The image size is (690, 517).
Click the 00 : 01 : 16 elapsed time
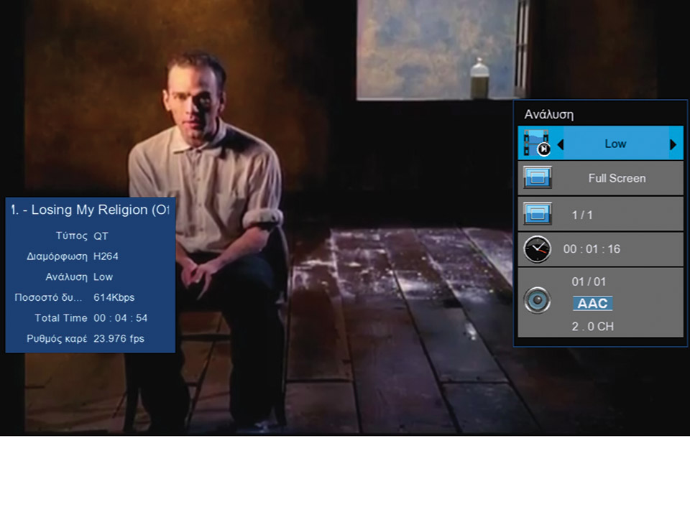[x=592, y=249]
